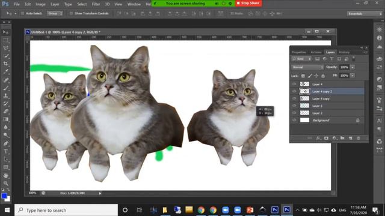Select the Hand tool

pos(5,176)
